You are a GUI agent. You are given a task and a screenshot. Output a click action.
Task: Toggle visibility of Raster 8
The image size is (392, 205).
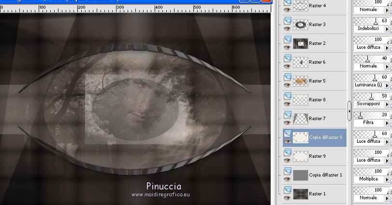tap(287, 104)
